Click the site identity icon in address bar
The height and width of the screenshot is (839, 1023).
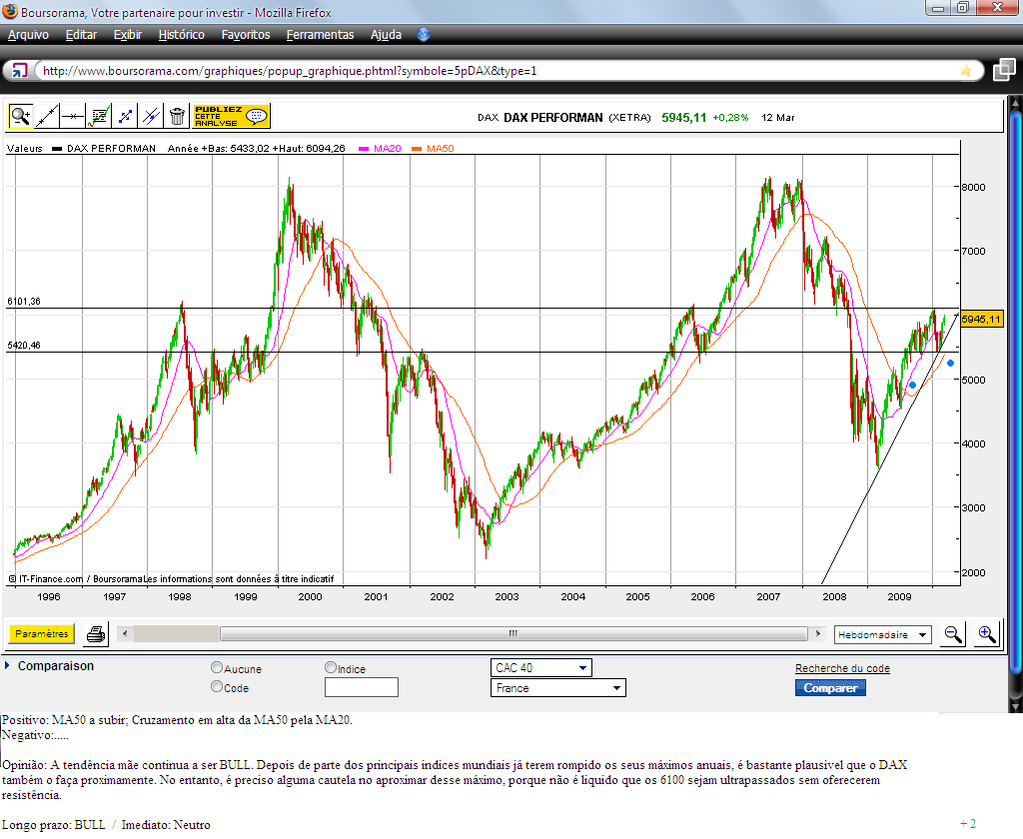(19, 71)
